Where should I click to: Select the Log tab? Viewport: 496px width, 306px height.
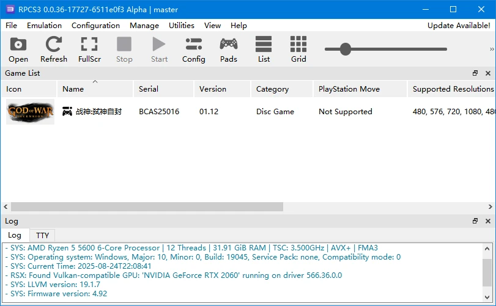pyautogui.click(x=15, y=235)
